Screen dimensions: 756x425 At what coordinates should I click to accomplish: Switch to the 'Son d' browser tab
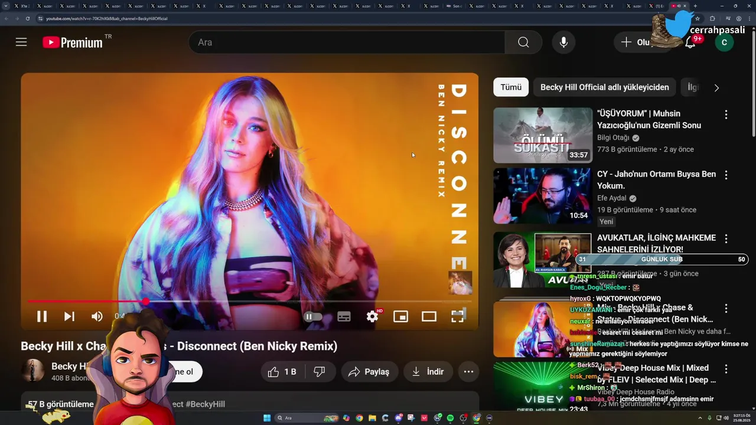455,6
